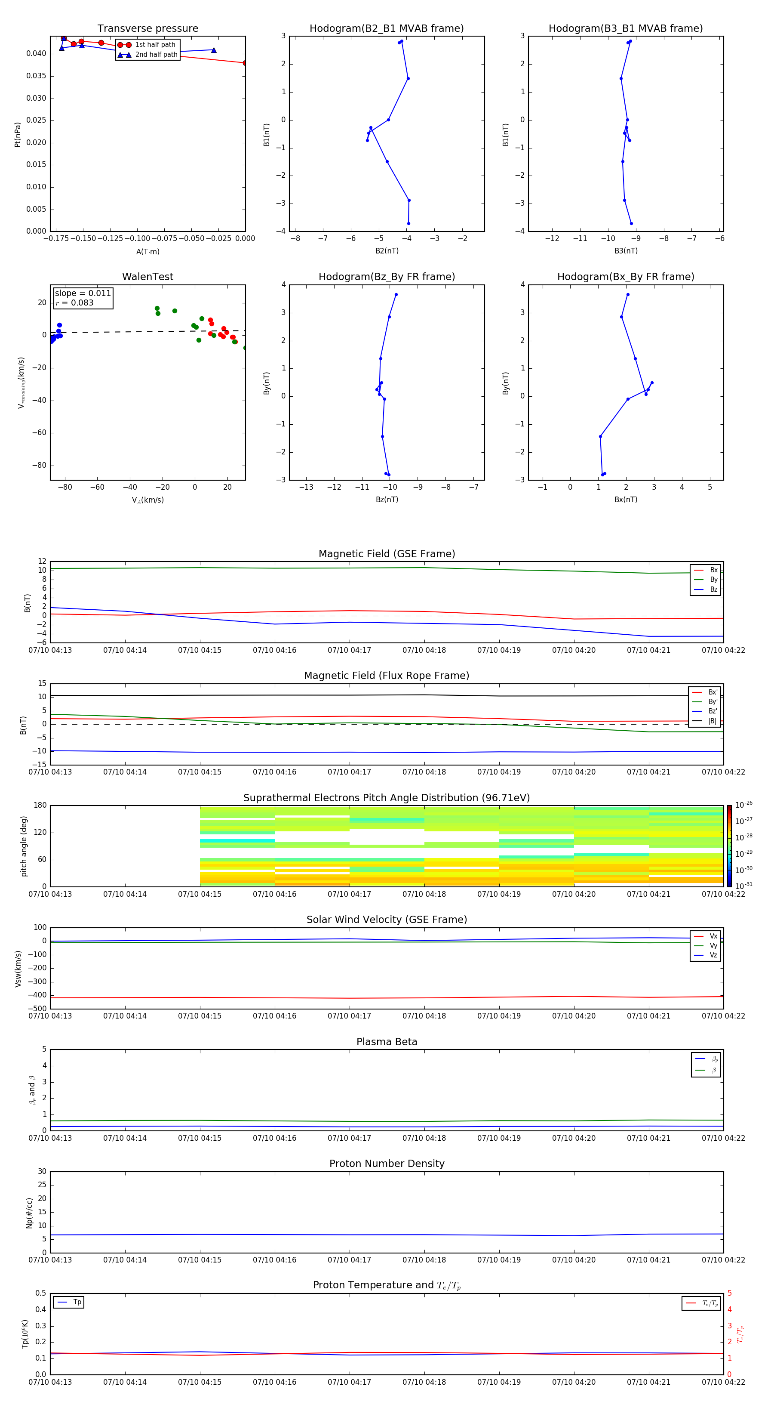Image resolution: width=774 pixels, height=1420 pixels.
Task: Click the Vx legend entry in velocity plot
Action: 706,936
